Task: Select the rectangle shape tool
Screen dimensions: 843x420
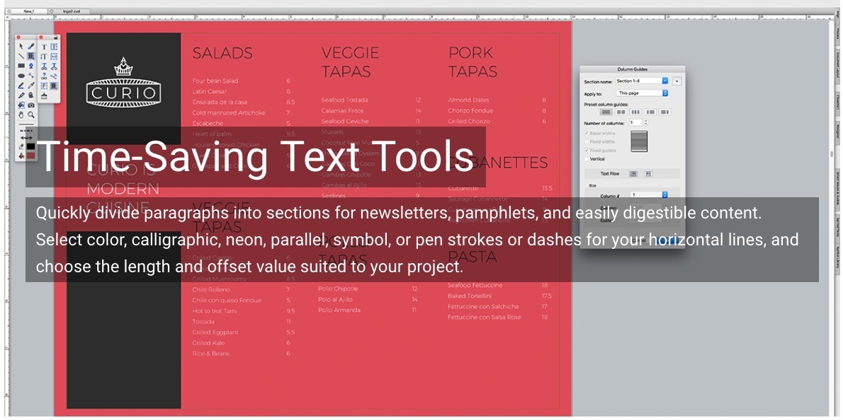Action: point(21,66)
